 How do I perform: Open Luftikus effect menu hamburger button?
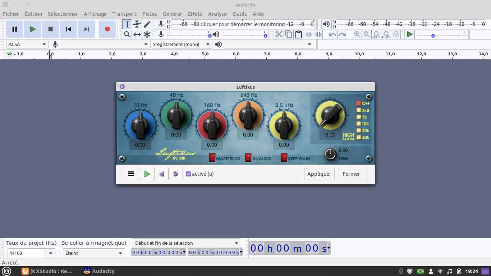131,174
